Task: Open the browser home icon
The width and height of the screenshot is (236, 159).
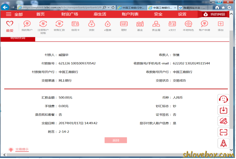Action: point(217,7)
